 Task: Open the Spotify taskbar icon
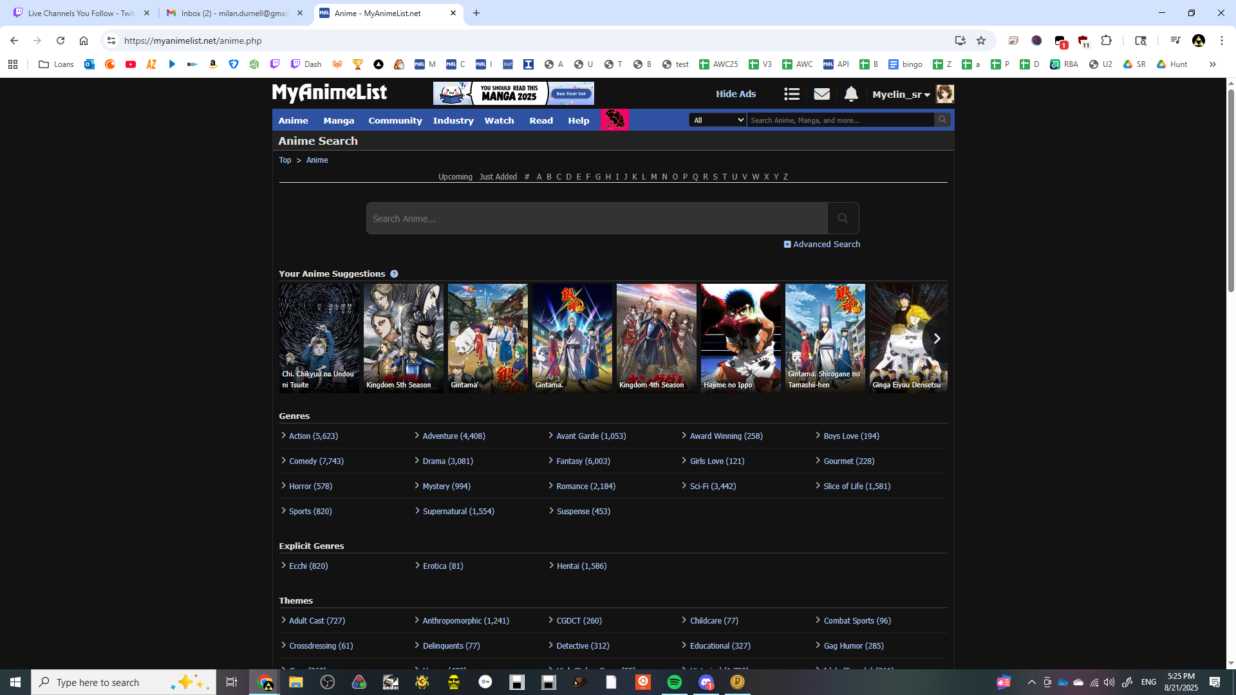click(x=674, y=682)
